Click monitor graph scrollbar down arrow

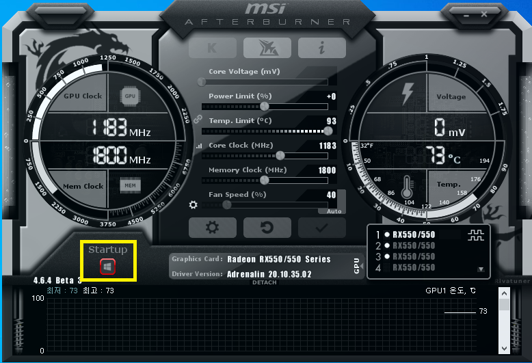pyautogui.click(x=504, y=349)
